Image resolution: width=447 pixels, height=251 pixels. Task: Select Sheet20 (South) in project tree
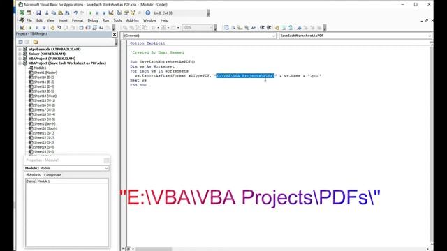point(45,128)
